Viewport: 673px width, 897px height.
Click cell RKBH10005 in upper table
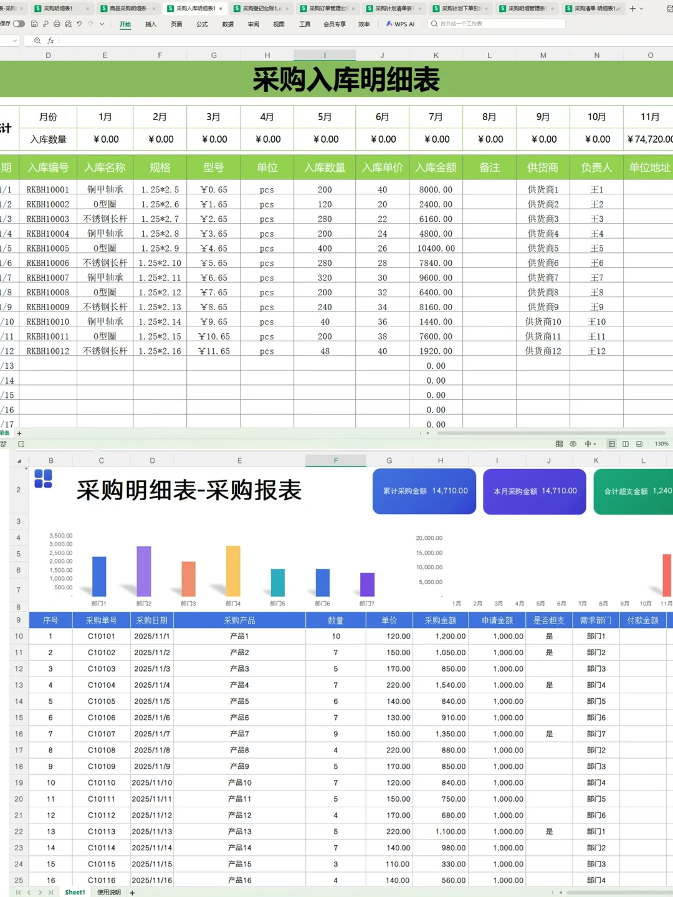tap(48, 249)
